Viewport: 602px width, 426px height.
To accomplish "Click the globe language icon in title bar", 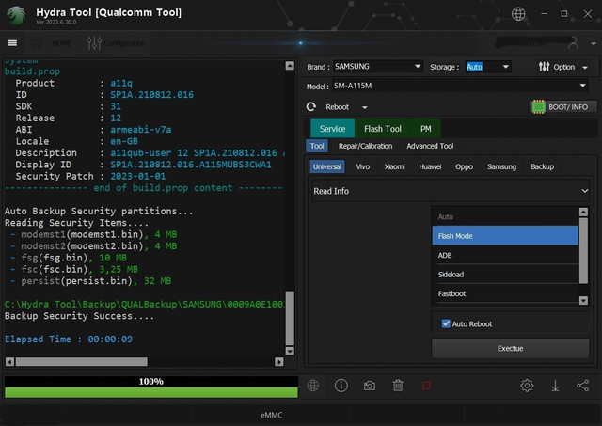I will coord(518,14).
